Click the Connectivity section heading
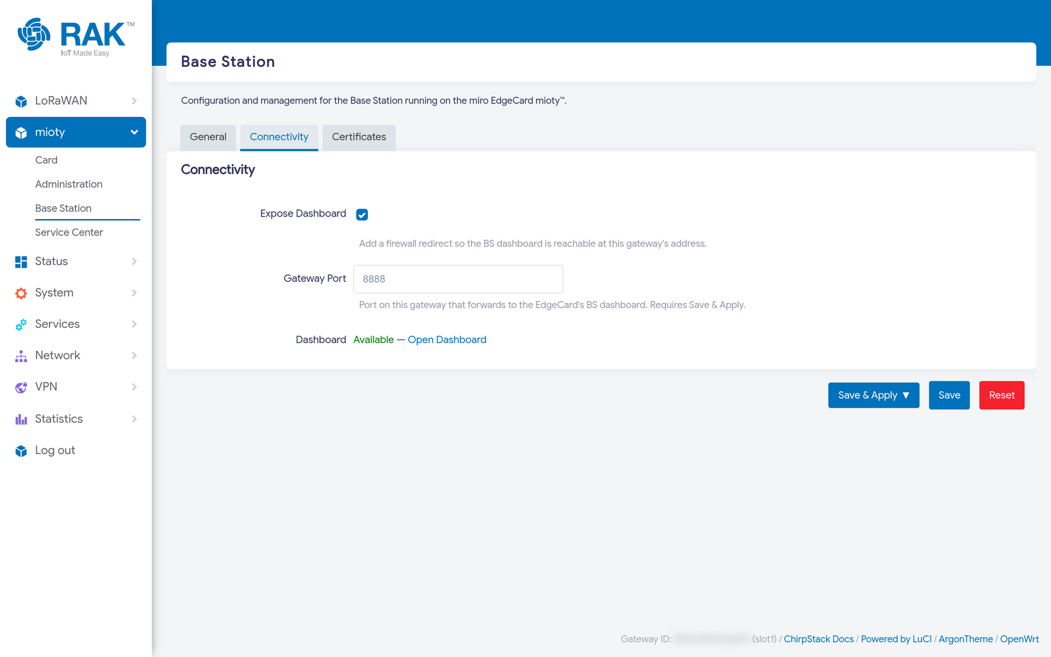This screenshot has height=657, width=1051. point(218,170)
